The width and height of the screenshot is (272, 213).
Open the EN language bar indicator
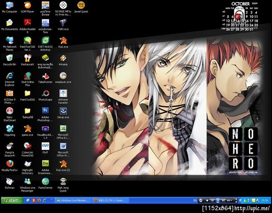click(195, 200)
